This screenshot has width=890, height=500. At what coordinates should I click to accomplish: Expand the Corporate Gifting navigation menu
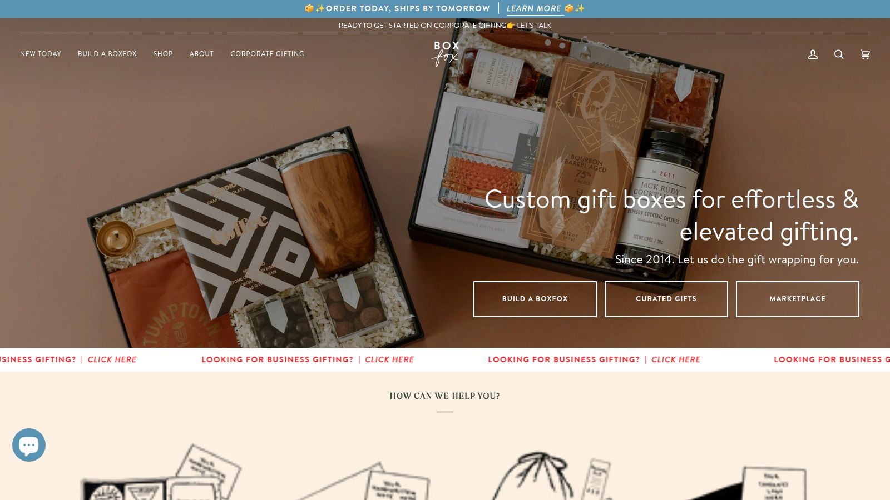click(x=268, y=54)
